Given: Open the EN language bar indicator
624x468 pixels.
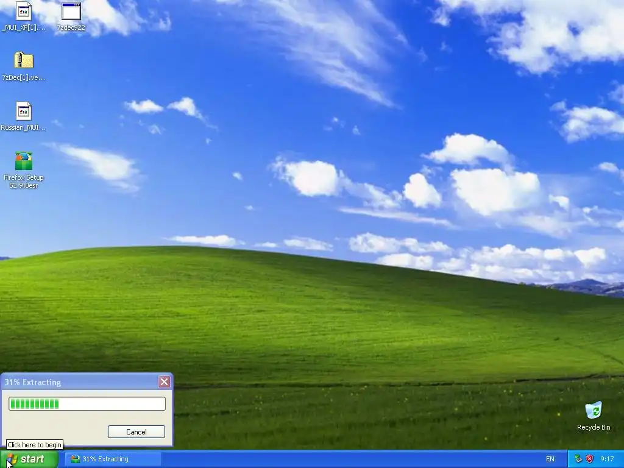Looking at the screenshot, I should click(550, 459).
